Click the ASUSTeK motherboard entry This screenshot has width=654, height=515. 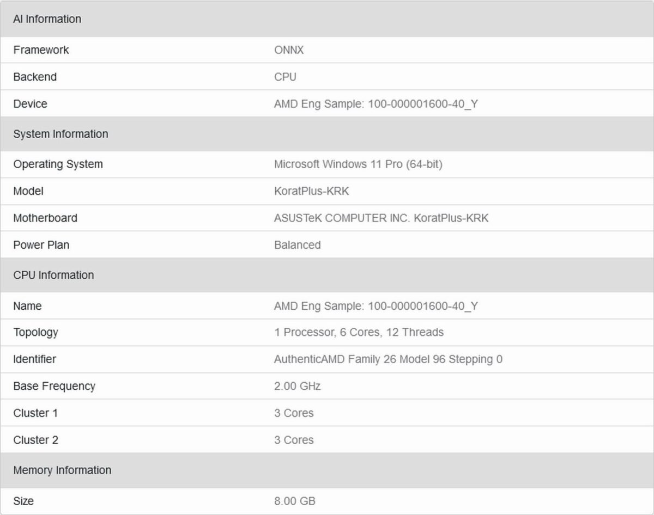coord(380,218)
